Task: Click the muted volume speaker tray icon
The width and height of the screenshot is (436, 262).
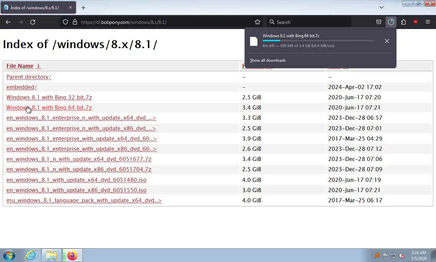Action: point(402,256)
